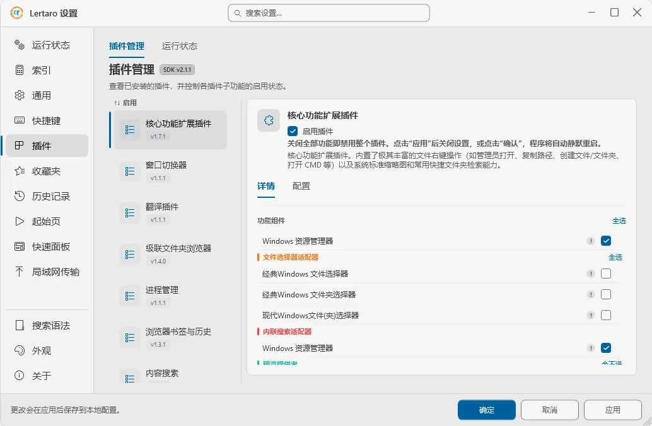652x426 pixels.
Task: Check 经典Windows 文件夹选择器 checkbox
Action: point(606,294)
